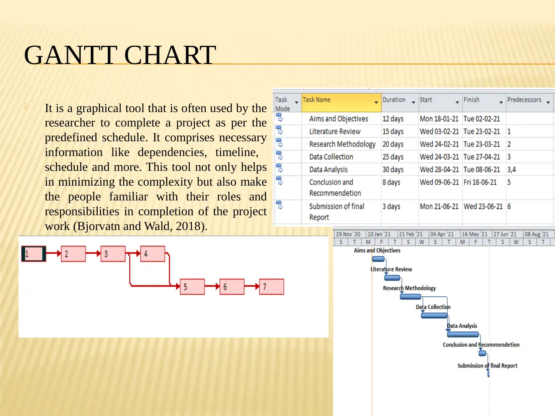Select network diagram node 5

coord(192,287)
